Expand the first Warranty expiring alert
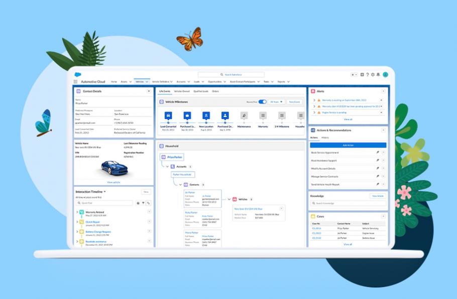Screen dimensions: 457x299 [314, 100]
